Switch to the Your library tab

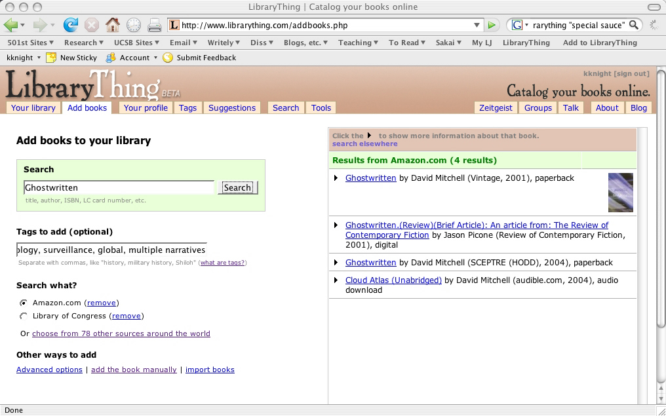coord(33,108)
